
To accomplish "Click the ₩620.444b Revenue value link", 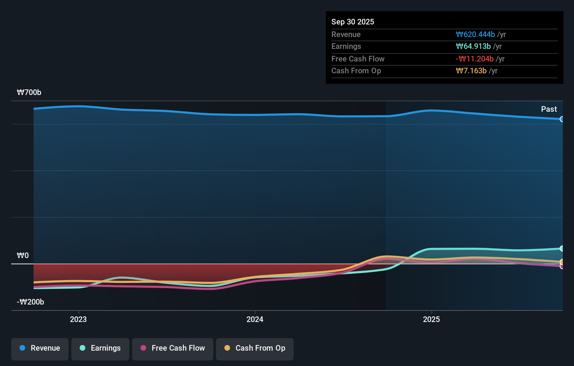I will [475, 34].
